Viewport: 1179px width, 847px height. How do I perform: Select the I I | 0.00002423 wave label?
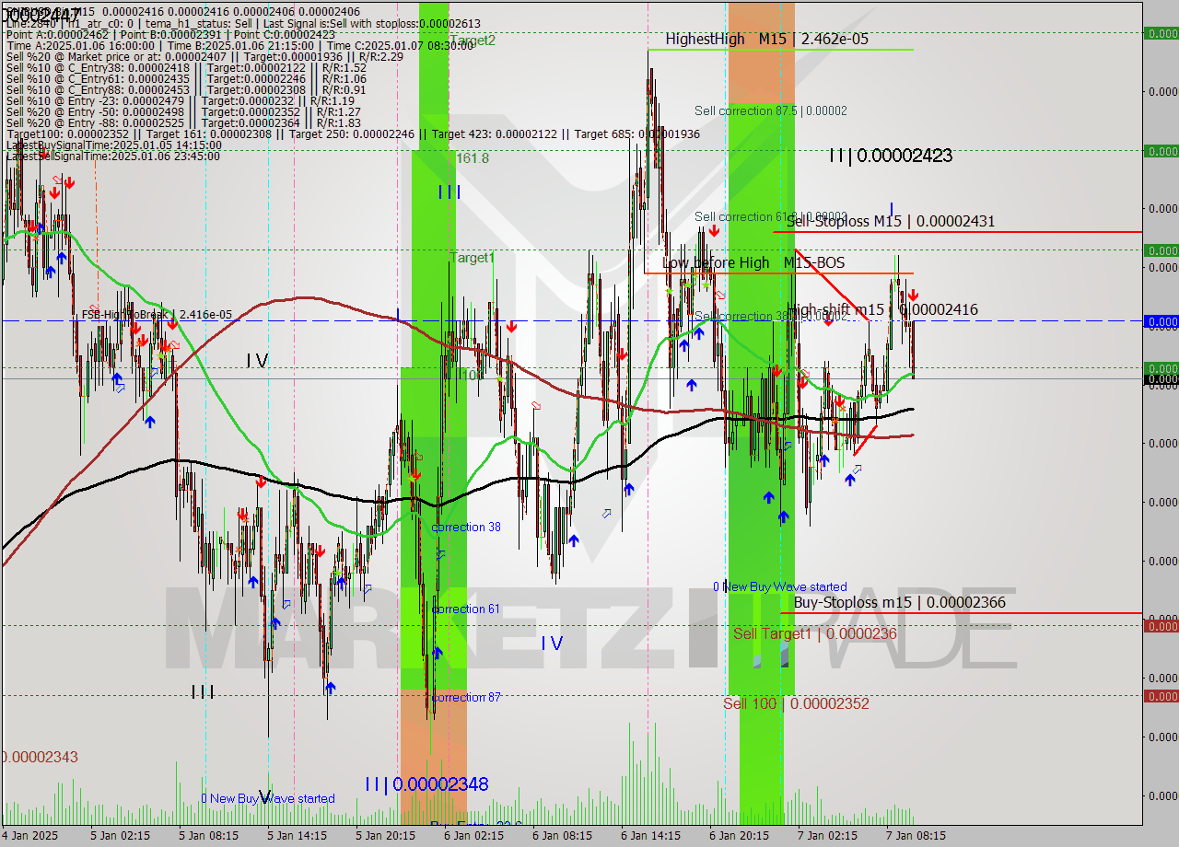point(891,156)
